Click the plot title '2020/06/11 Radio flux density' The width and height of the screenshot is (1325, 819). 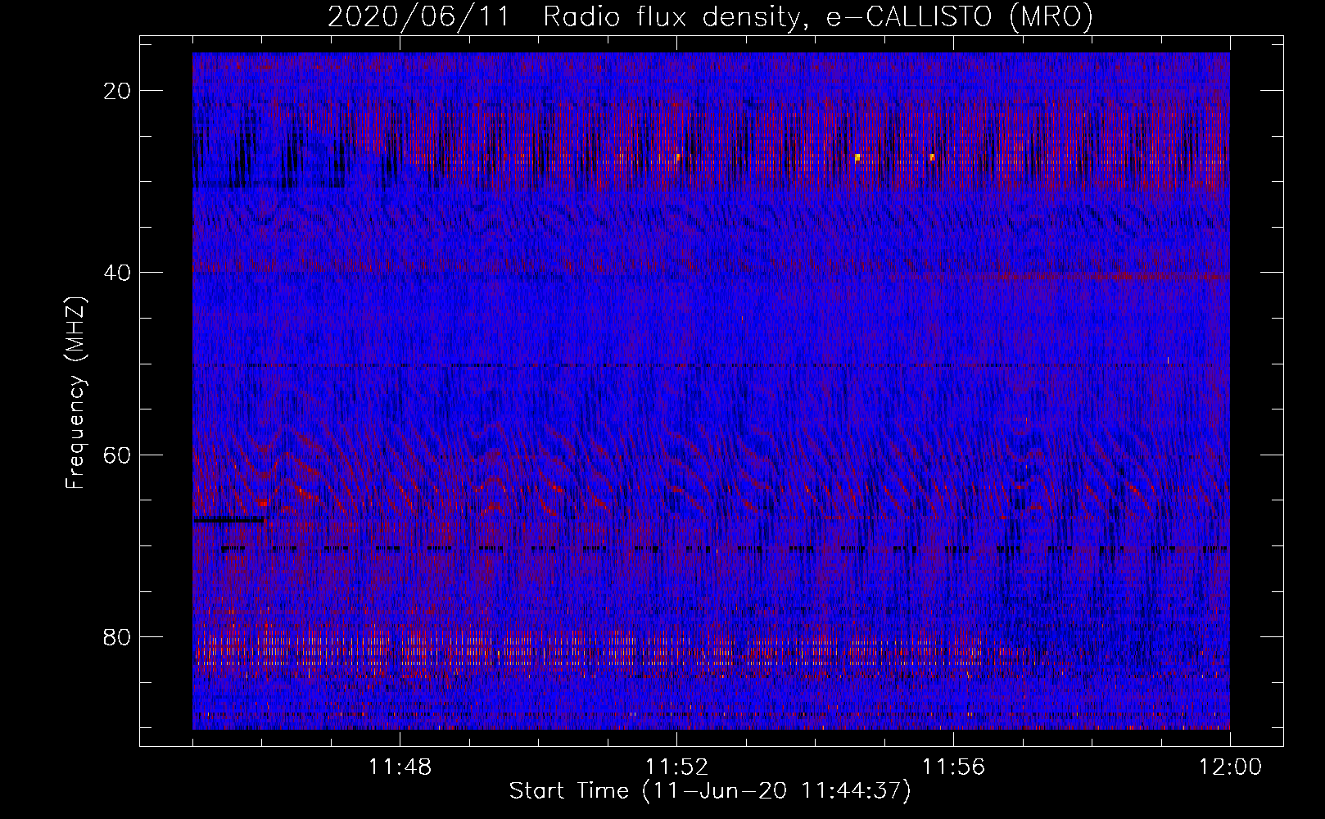coord(563,17)
